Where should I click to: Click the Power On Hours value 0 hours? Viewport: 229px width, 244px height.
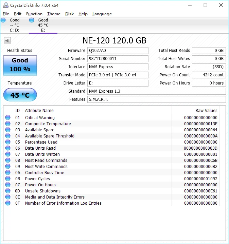pos(209,83)
